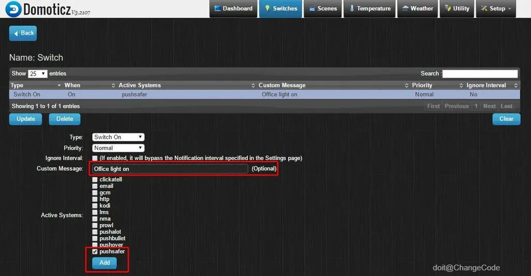
Task: Open the Dashboard tab
Action: click(234, 8)
